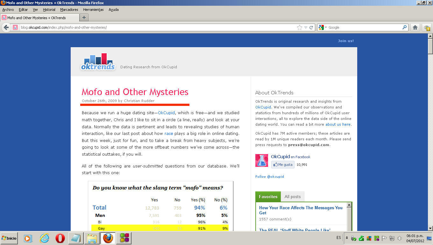The image size is (433, 245).
Task: Open a new tab with plus button
Action: 84,18
